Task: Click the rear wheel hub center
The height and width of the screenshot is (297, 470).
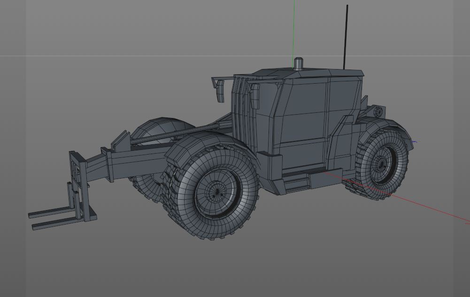Action: [381, 165]
